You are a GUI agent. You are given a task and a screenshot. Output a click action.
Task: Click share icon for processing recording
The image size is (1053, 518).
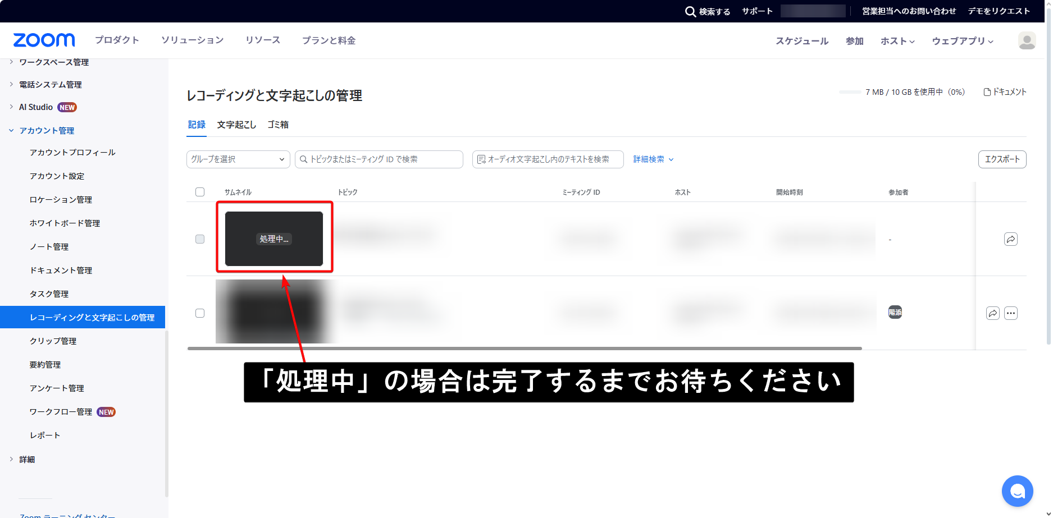[1010, 239]
